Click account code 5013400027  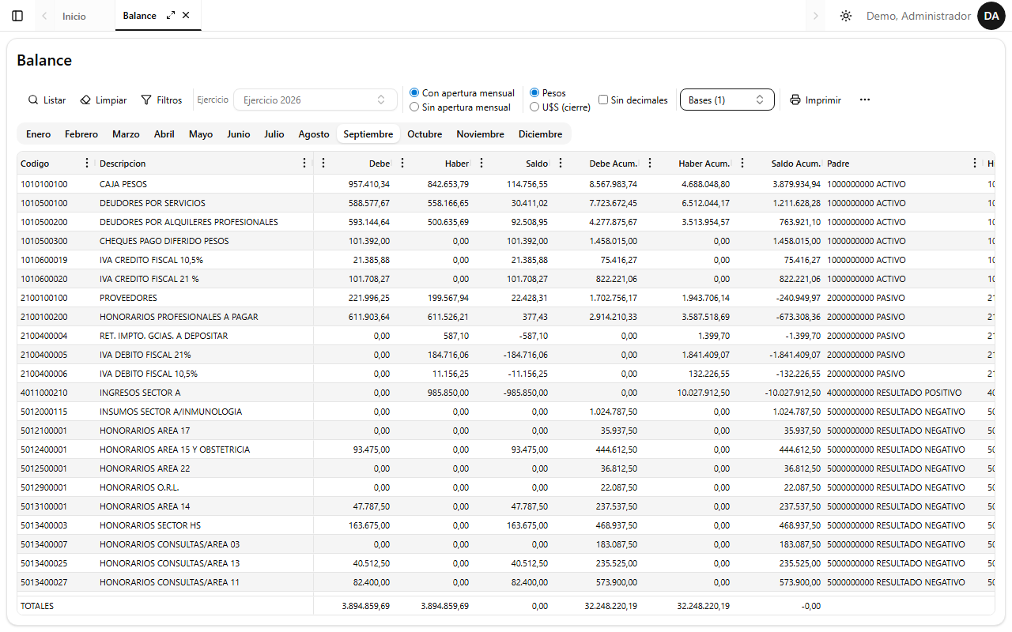point(44,582)
